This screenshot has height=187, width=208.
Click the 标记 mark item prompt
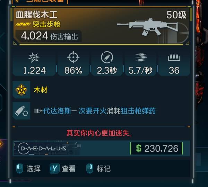coord(98,168)
